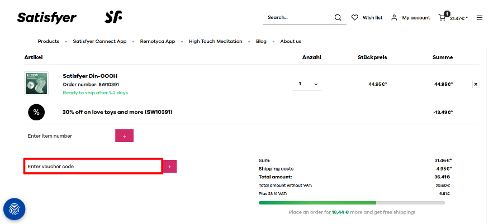Open the About us menu item
The height and width of the screenshot is (224, 503).
(x=291, y=41)
